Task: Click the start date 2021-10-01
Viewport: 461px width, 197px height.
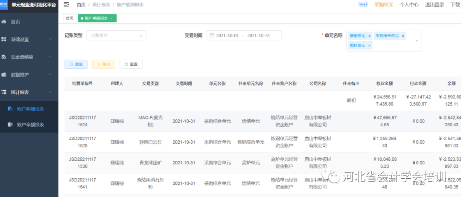Action: click(x=228, y=35)
